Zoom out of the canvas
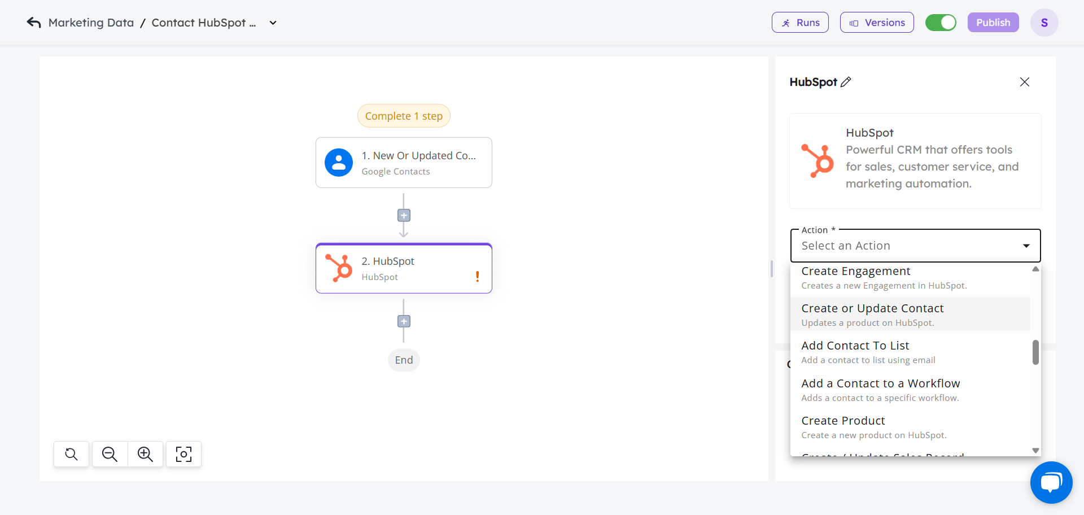1084x515 pixels. 110,454
